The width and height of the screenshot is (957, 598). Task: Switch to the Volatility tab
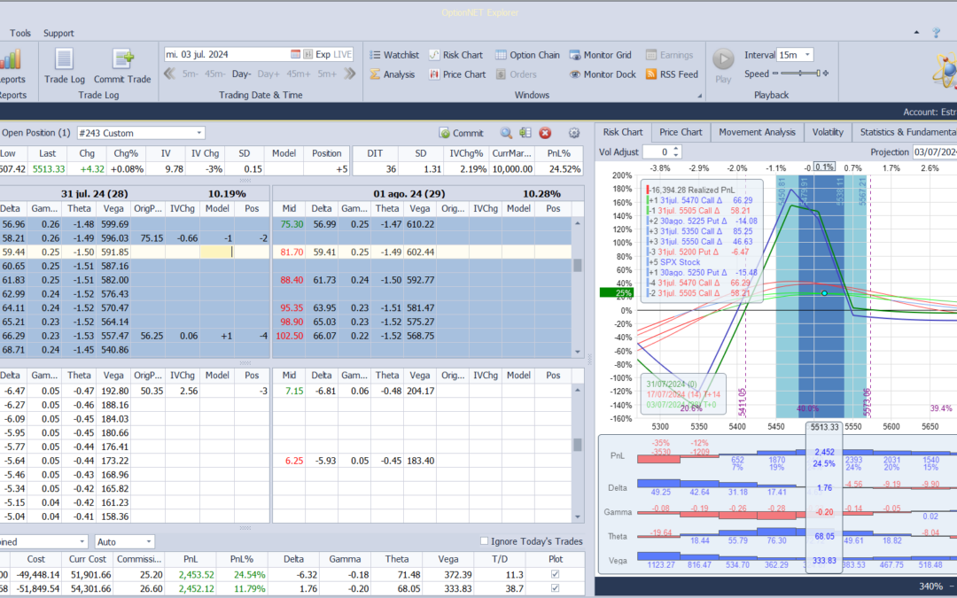[x=828, y=132]
